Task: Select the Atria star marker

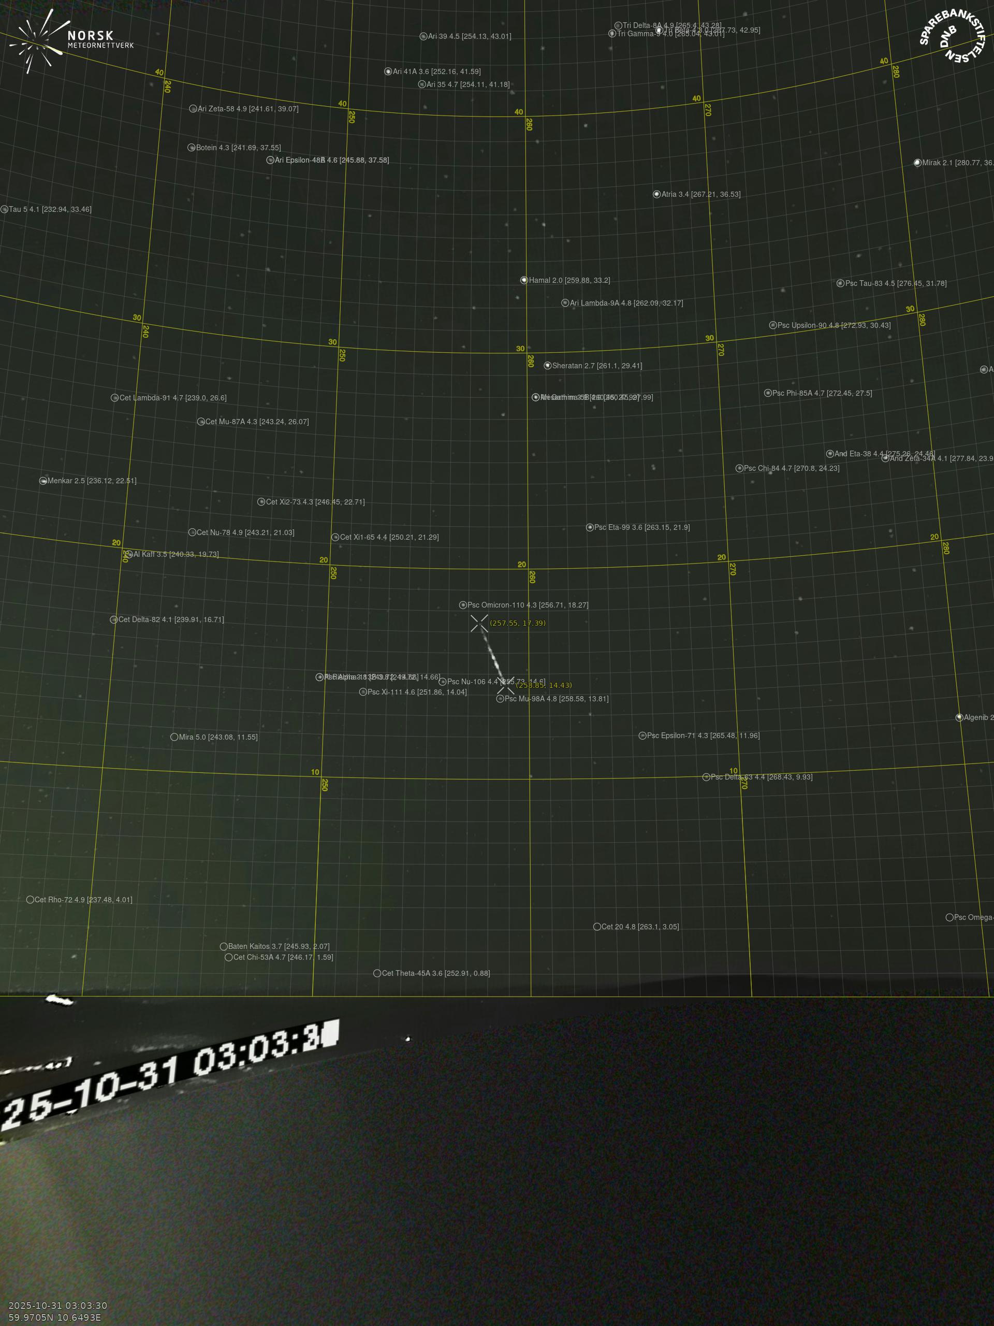Action: click(x=656, y=194)
